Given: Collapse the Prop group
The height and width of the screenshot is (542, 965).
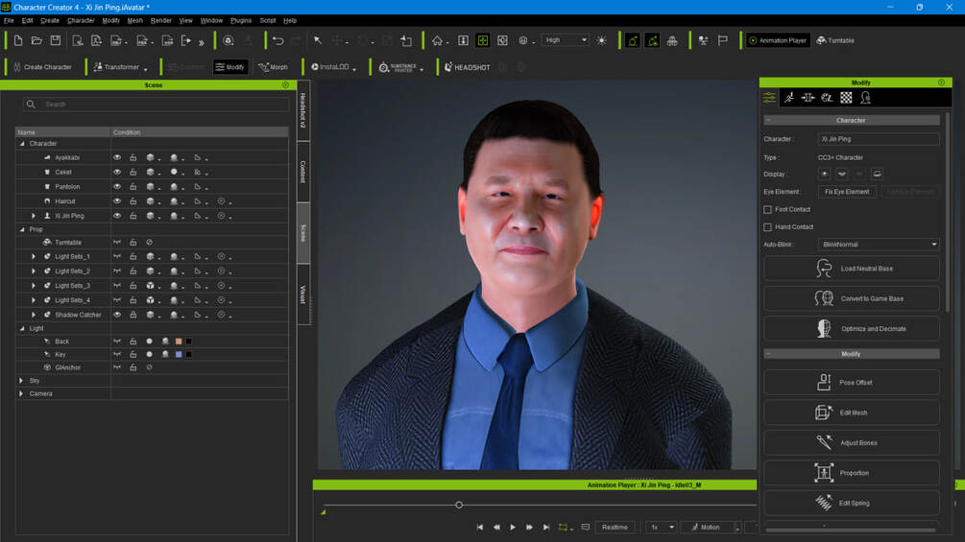Looking at the screenshot, I should pyautogui.click(x=22, y=229).
